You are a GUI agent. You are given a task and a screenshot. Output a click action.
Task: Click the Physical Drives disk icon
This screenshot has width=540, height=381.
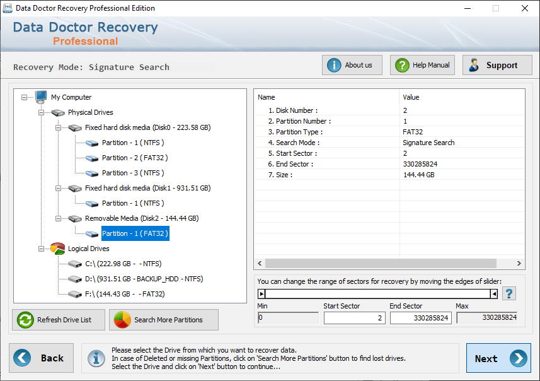click(x=58, y=112)
